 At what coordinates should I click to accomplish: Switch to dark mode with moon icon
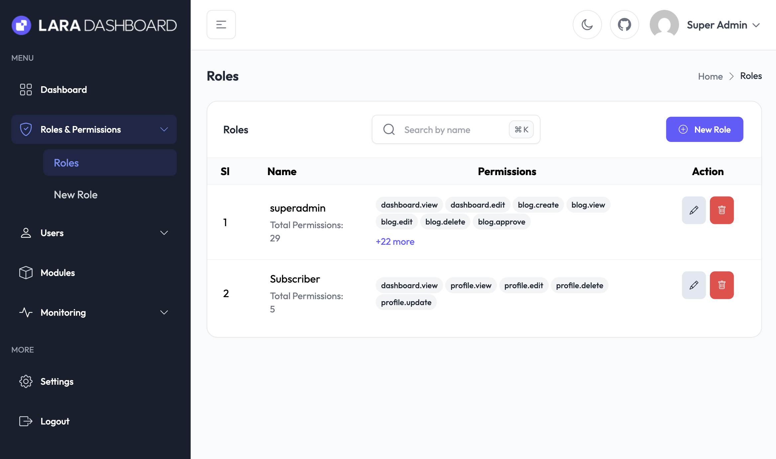(x=587, y=25)
